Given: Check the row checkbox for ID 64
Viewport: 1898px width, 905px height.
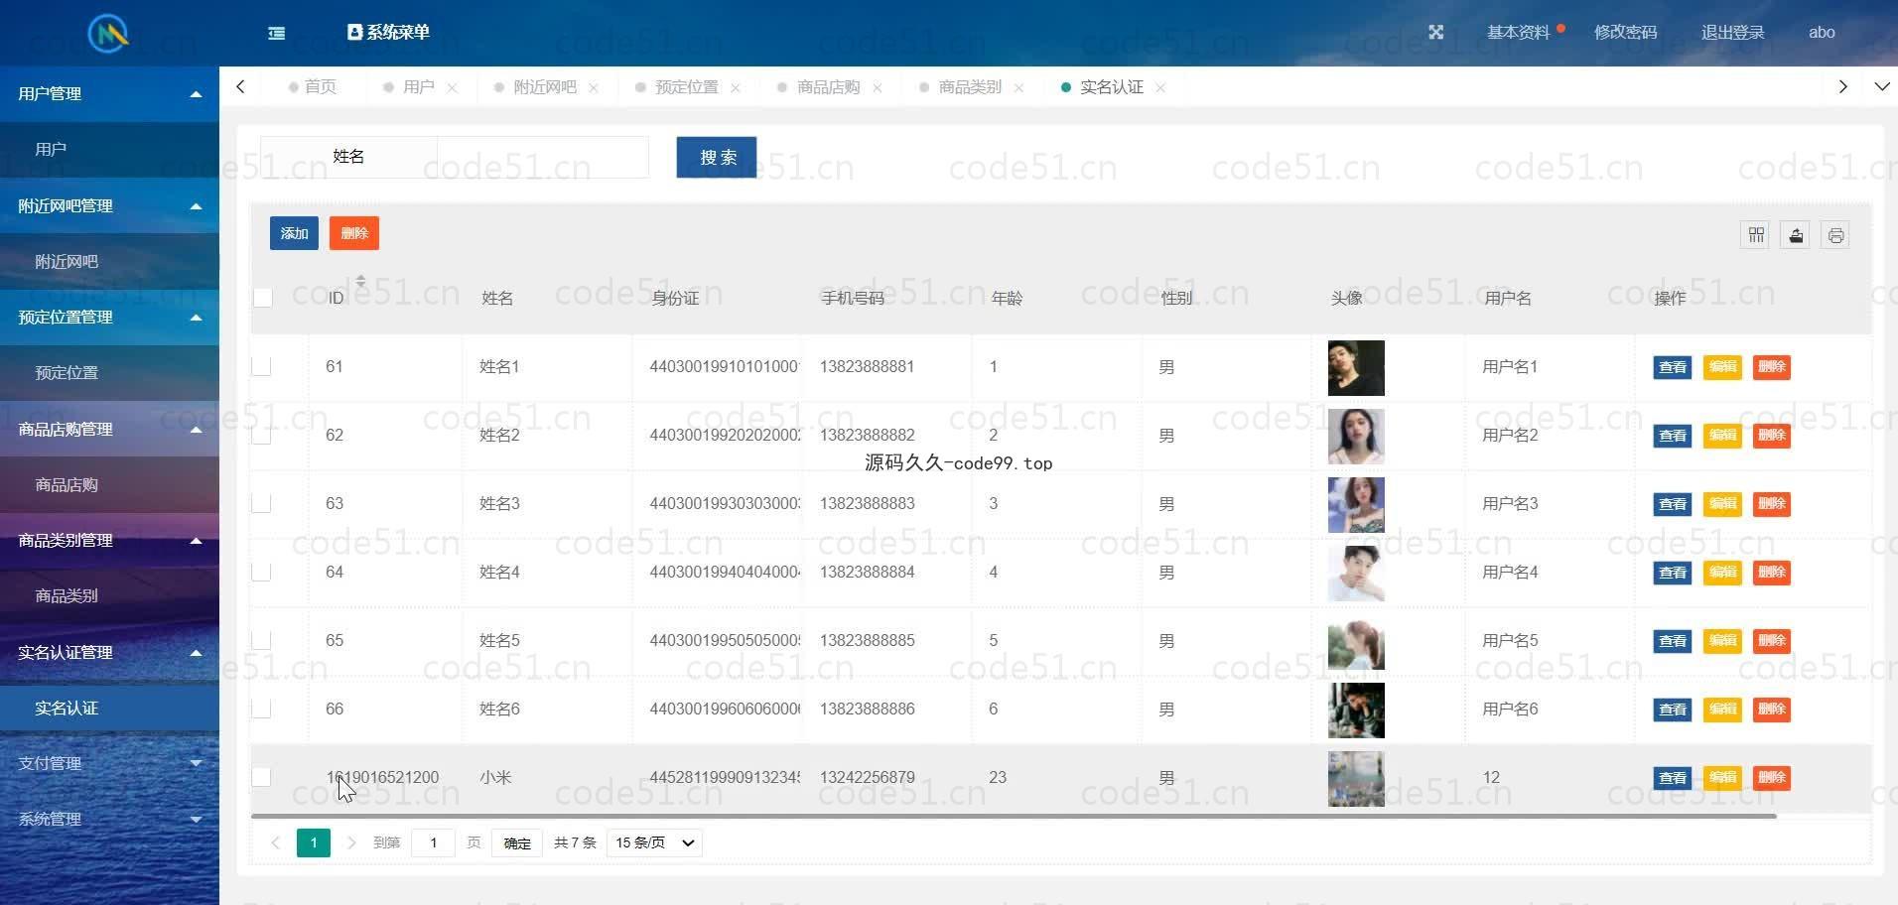Looking at the screenshot, I should coord(262,572).
